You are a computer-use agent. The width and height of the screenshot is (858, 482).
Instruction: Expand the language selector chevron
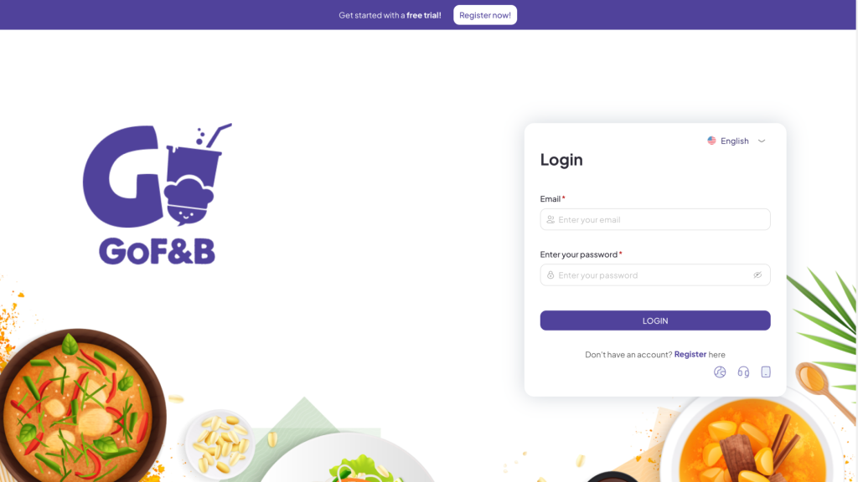tap(762, 141)
